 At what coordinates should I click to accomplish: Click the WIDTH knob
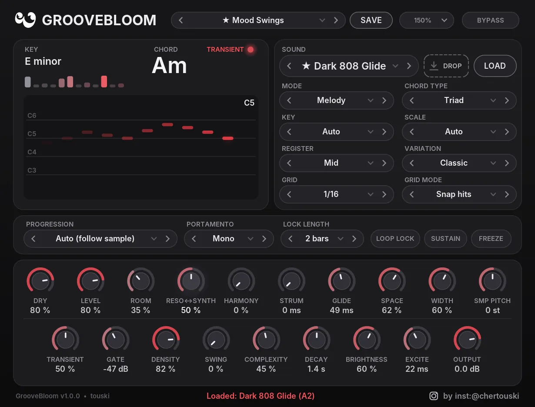point(442,281)
